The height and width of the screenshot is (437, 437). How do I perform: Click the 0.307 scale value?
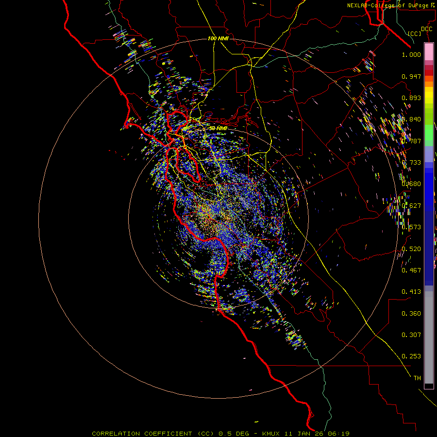tap(411, 335)
